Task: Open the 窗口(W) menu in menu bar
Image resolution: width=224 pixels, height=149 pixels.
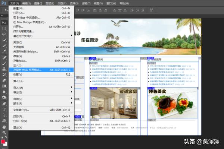Action: (111, 3)
